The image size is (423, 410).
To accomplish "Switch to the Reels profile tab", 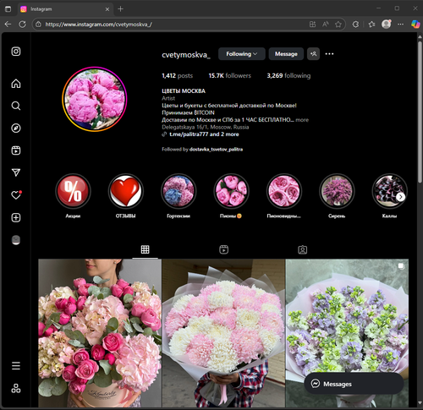I will tap(223, 249).
